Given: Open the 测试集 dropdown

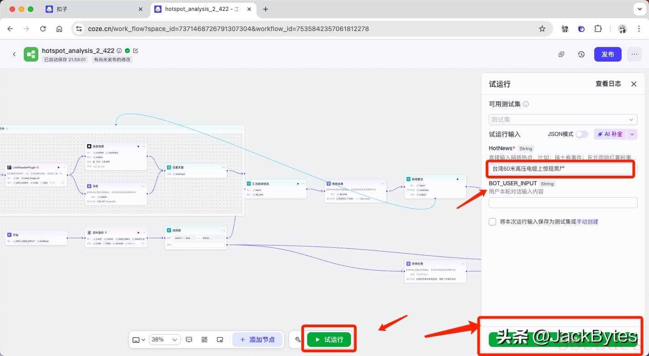Looking at the screenshot, I should coord(563,120).
